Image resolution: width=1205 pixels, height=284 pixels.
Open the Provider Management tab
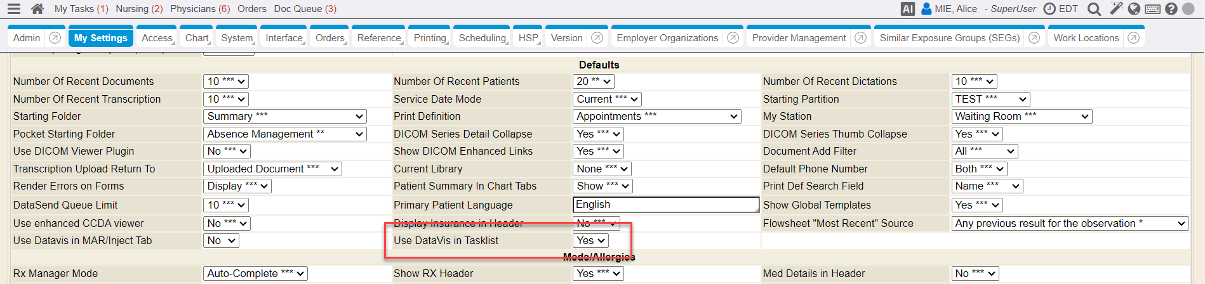pos(799,38)
